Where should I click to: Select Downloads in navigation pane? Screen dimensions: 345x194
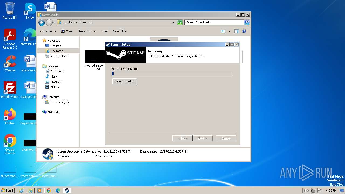tap(57, 51)
